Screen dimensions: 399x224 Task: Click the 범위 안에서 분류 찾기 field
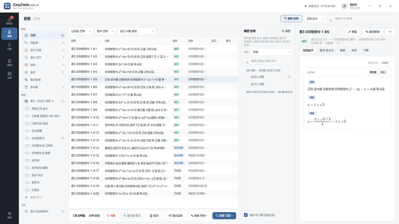[268, 61]
